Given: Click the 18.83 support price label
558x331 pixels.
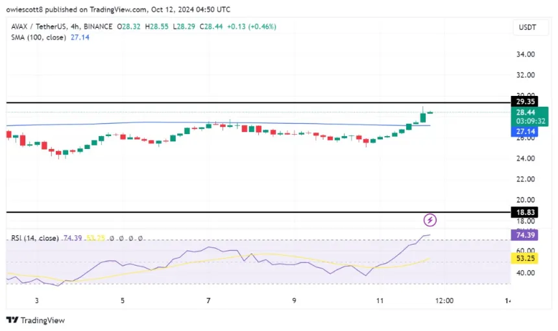Looking at the screenshot, I should click(524, 212).
